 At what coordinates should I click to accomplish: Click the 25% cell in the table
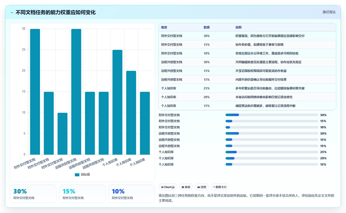[x=207, y=88]
